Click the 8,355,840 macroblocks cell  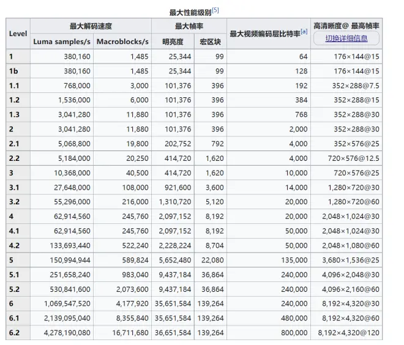pyautogui.click(x=122, y=318)
